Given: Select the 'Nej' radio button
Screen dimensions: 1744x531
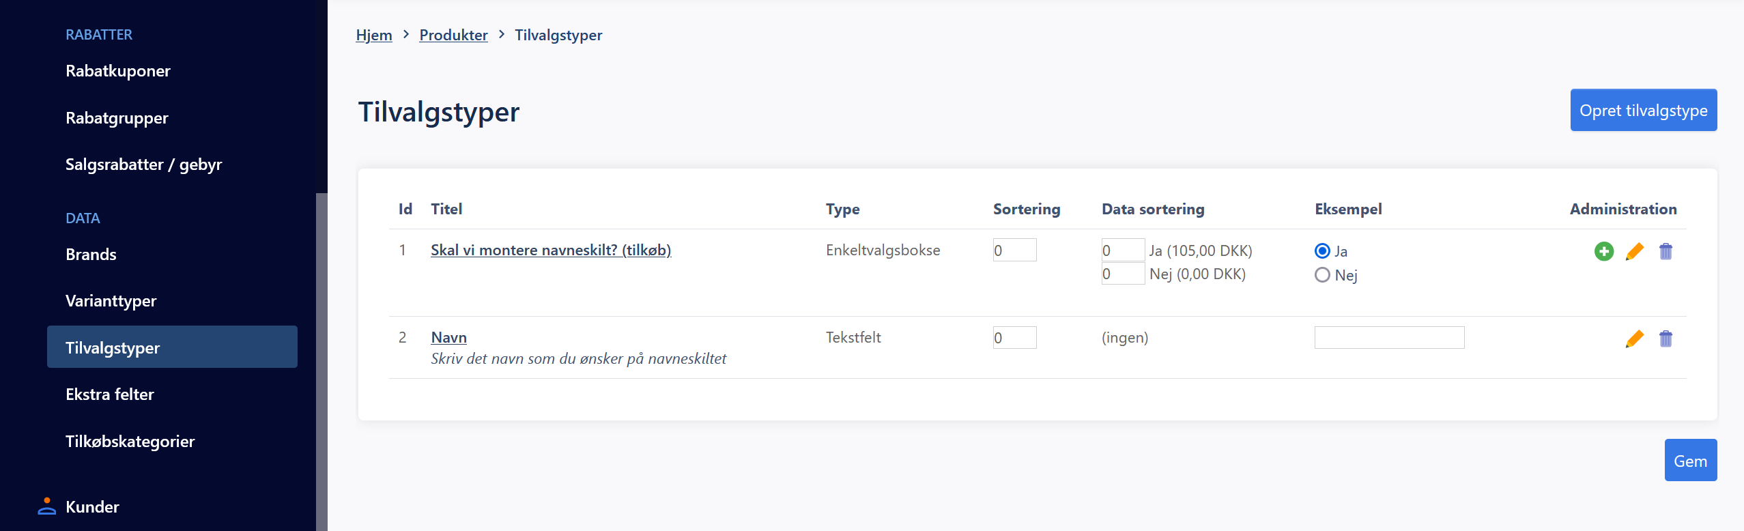Looking at the screenshot, I should coord(1322,274).
